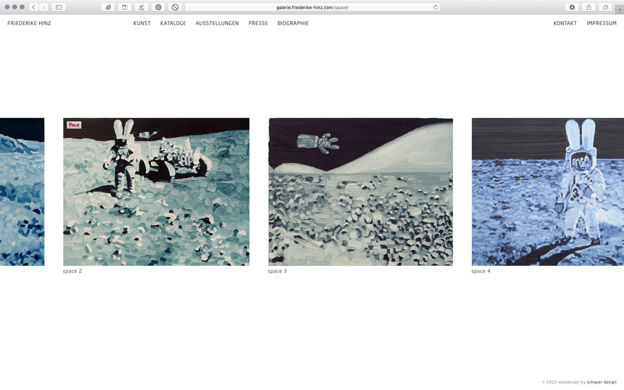Reload the page with the refresh icon
This screenshot has width=624, height=390.
(435, 7)
